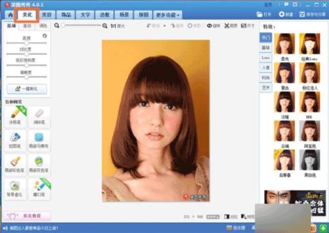The height and width of the screenshot is (233, 329).
Task: Open the home tab with house icon
Action: tap(10, 15)
